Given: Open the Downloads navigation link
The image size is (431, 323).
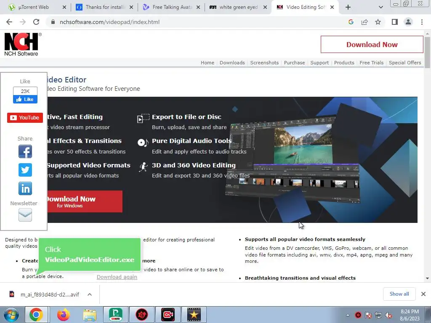Looking at the screenshot, I should pyautogui.click(x=232, y=63).
